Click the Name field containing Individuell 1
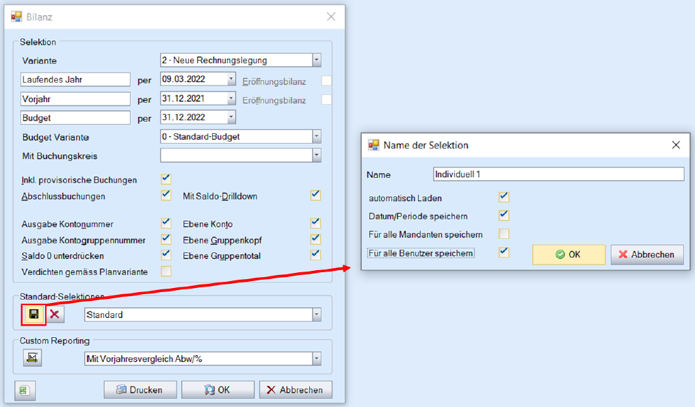695x407 pixels. [x=558, y=174]
